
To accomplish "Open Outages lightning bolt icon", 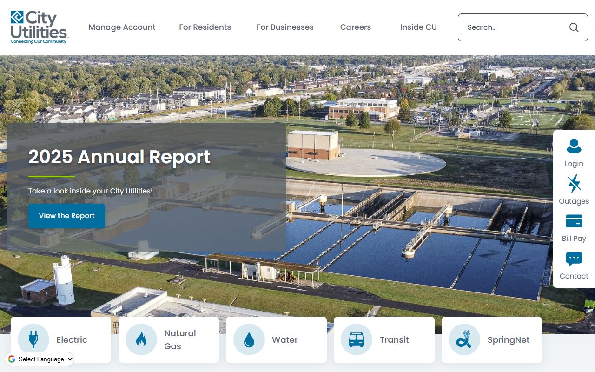I will pyautogui.click(x=574, y=184).
